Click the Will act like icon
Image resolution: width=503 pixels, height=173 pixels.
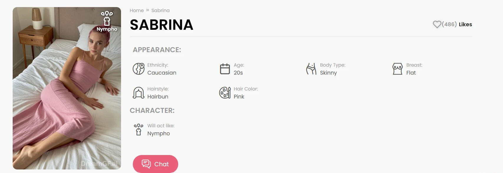(x=138, y=130)
